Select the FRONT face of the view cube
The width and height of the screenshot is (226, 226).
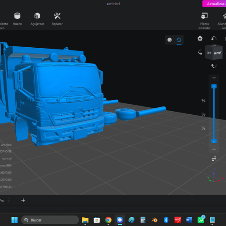[218, 53]
